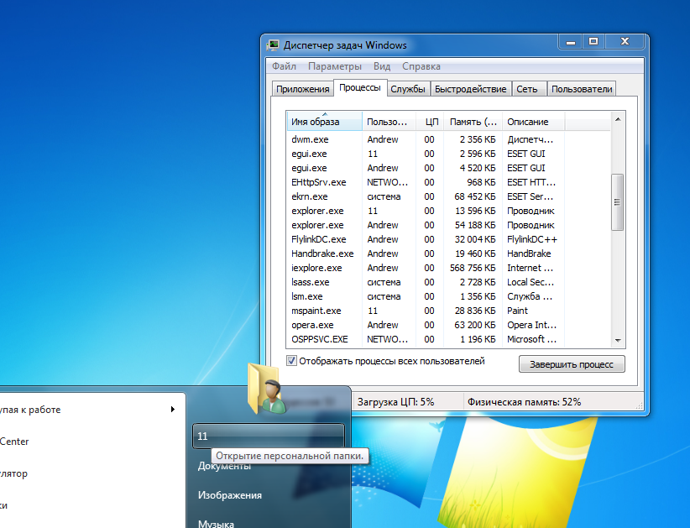Click the 68 452 КБ memory value
The width and height of the screenshot is (690, 528).
pos(475,196)
